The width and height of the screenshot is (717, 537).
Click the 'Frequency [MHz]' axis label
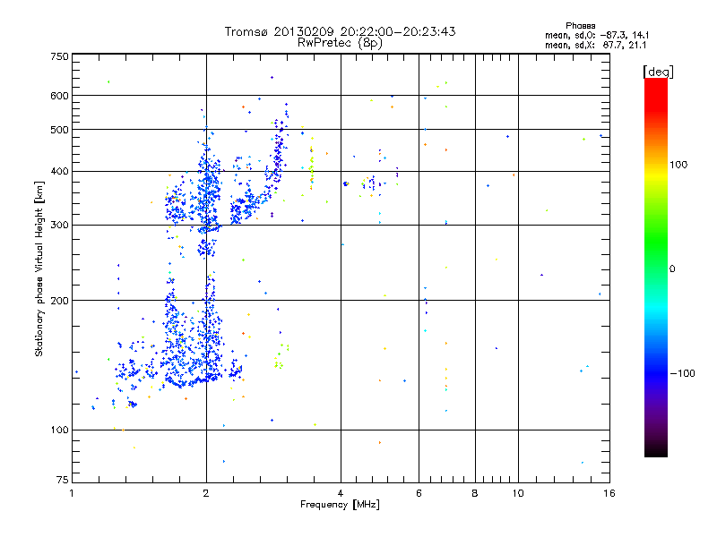[x=340, y=504]
